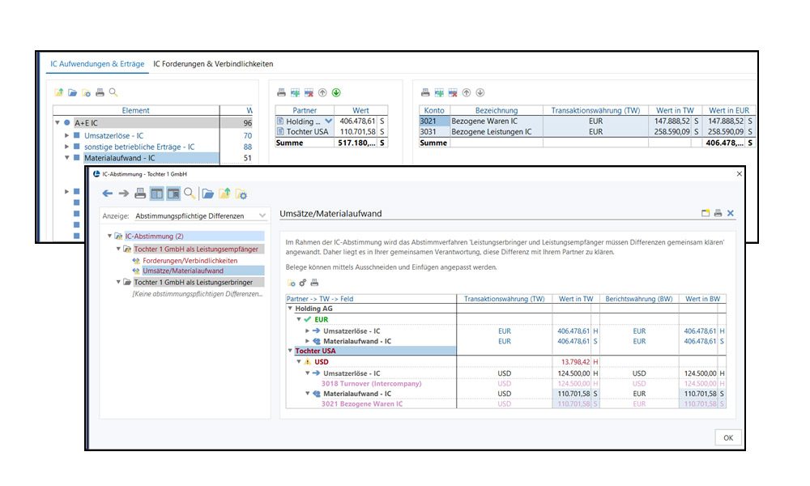
Task: Toggle the split-pane layout view button
Action: (x=156, y=194)
